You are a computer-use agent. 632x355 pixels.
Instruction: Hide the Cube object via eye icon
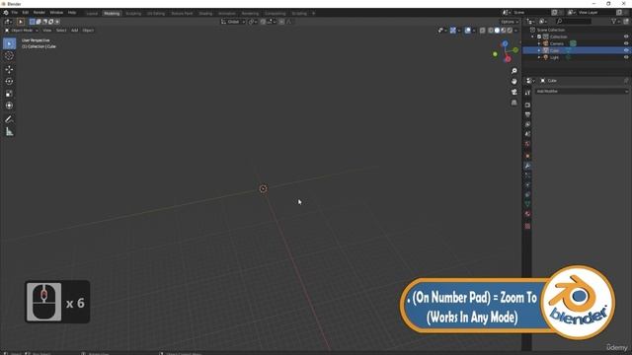[x=626, y=50]
